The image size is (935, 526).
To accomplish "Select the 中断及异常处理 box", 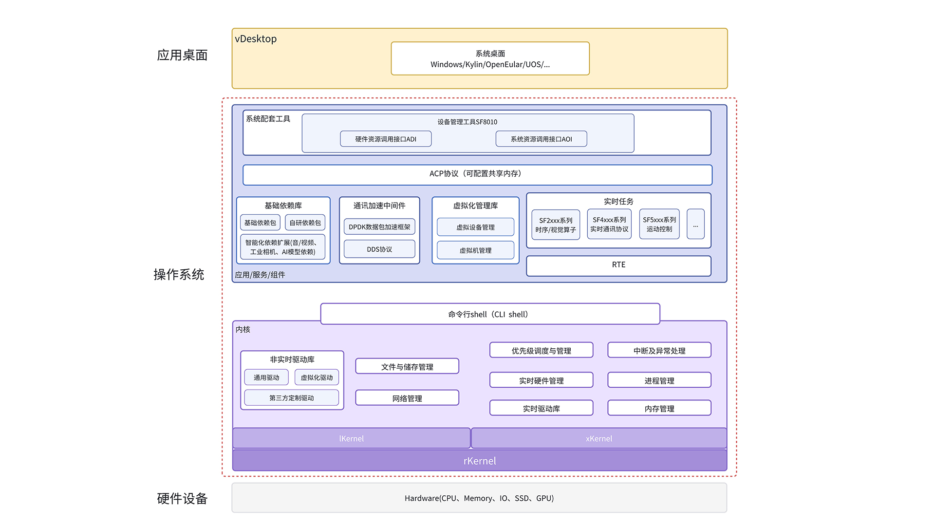I will (659, 350).
